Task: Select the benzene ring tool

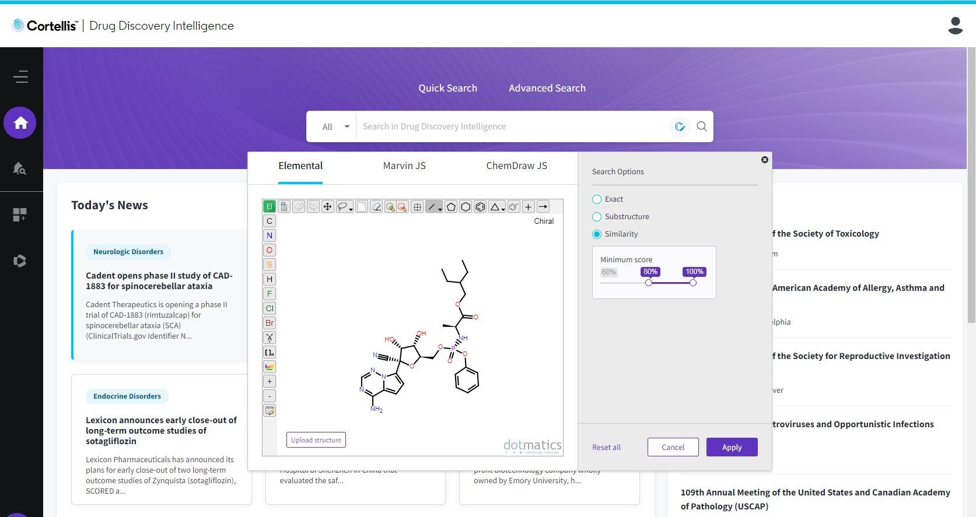Action: pyautogui.click(x=480, y=206)
